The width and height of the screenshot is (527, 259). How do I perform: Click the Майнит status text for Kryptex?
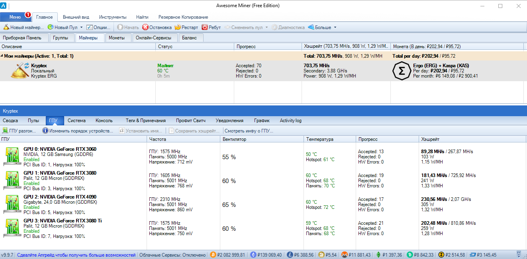pos(165,65)
